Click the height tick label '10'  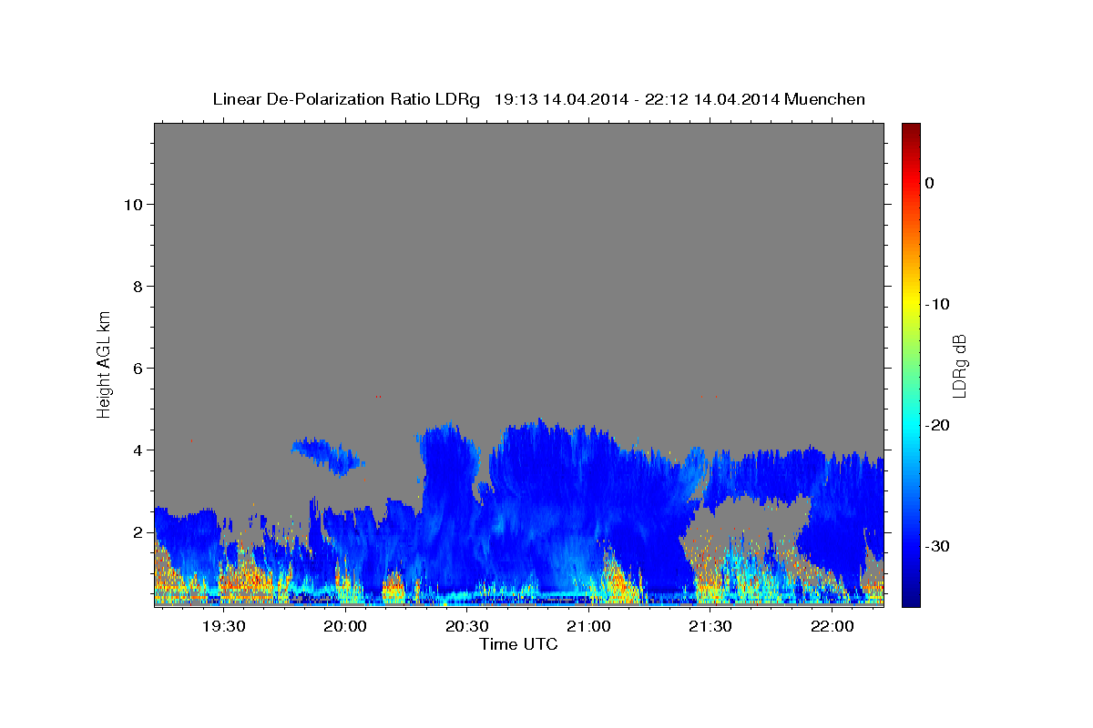[x=133, y=205]
